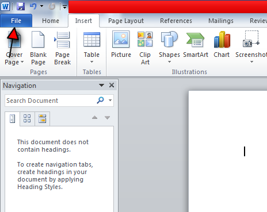267x212 pixels.
Task: Browse the headings in your document tab
Action: [12, 119]
